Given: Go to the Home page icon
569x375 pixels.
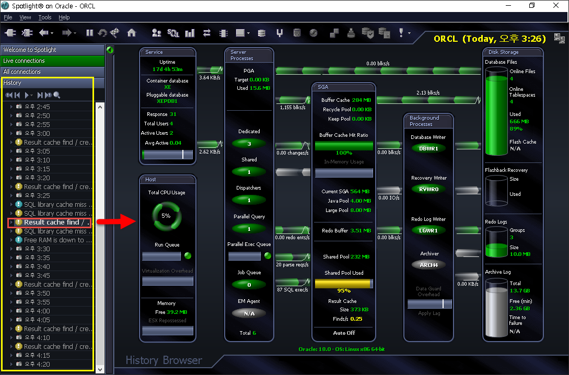Looking at the screenshot, I should pos(131,33).
